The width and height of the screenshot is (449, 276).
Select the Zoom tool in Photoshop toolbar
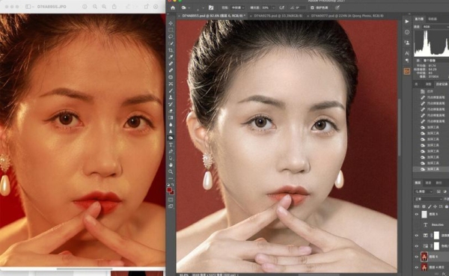(x=171, y=172)
